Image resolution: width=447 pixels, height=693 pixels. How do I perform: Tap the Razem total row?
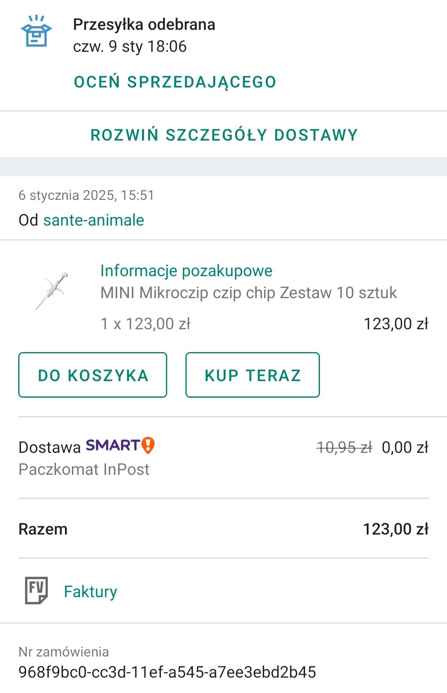tap(223, 529)
